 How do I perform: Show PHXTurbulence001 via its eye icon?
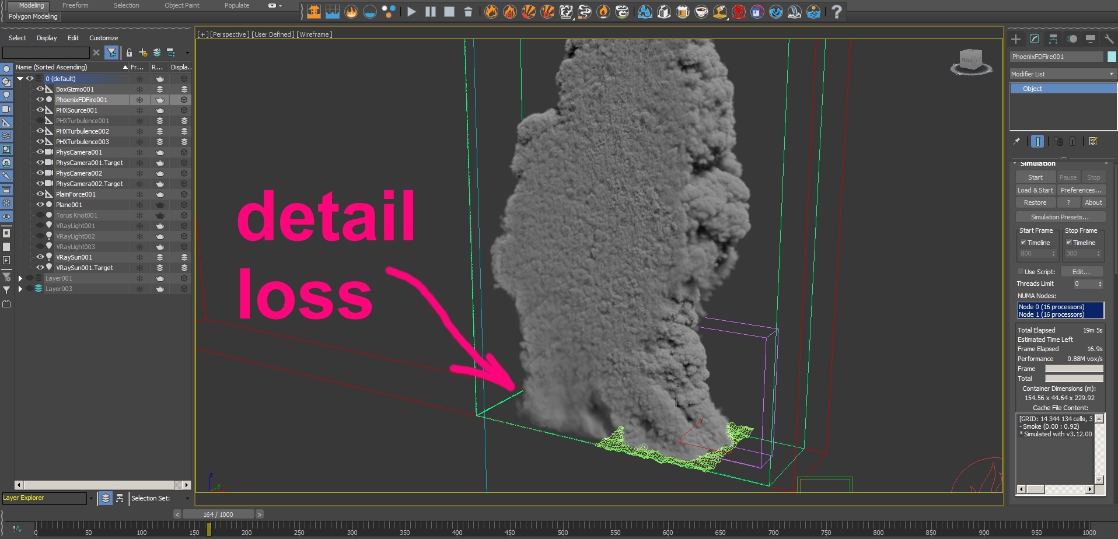click(x=40, y=121)
